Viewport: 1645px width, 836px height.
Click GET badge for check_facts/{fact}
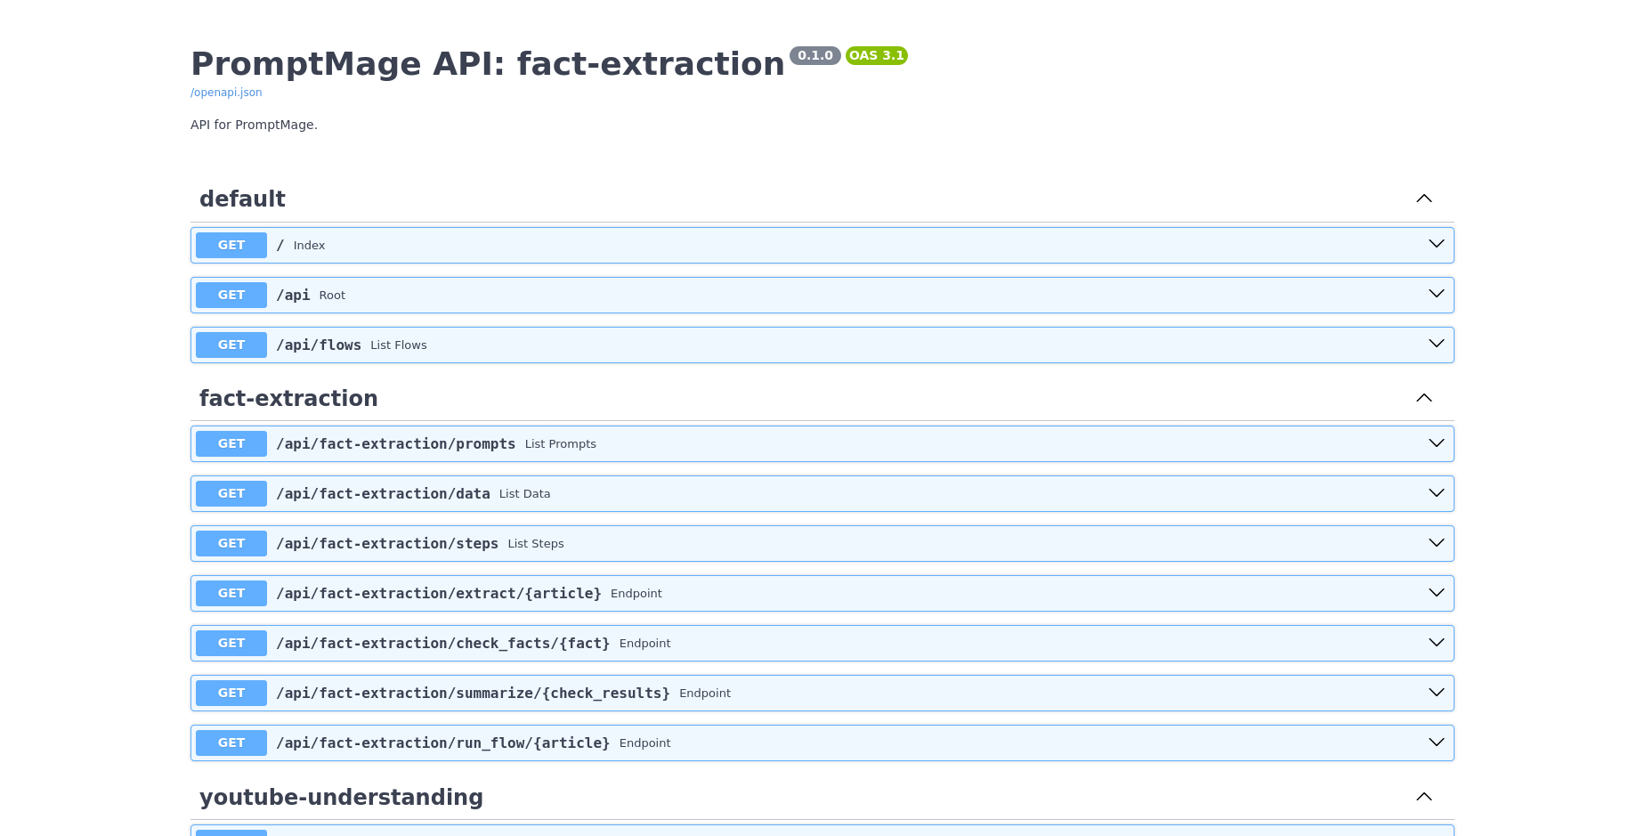231,643
